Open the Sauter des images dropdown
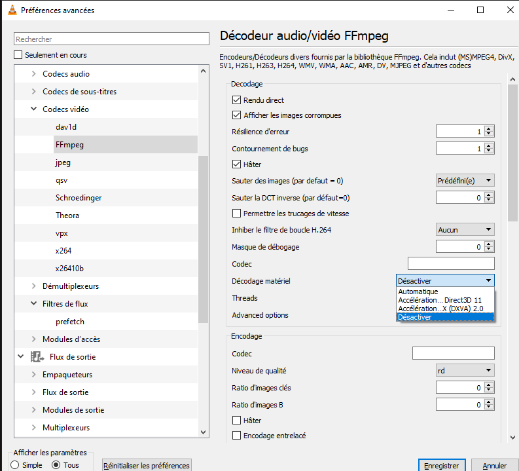The height and width of the screenshot is (471, 519). (x=465, y=181)
